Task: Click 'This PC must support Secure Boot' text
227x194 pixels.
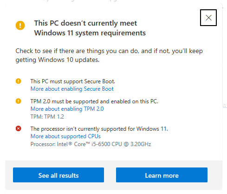Action: 73,81
